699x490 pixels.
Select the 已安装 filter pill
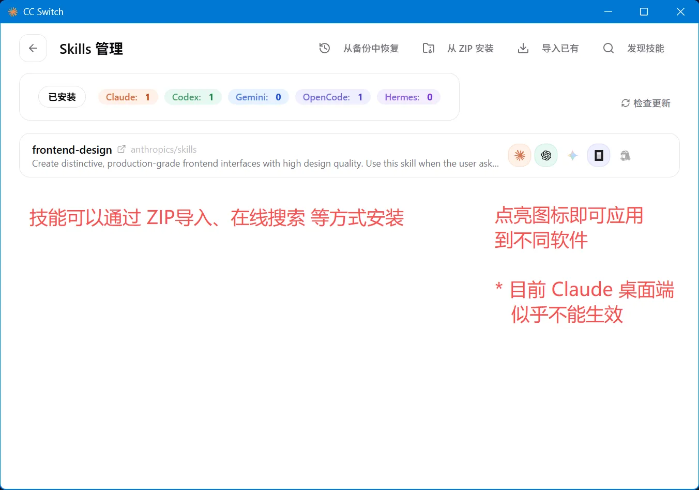pyautogui.click(x=62, y=97)
